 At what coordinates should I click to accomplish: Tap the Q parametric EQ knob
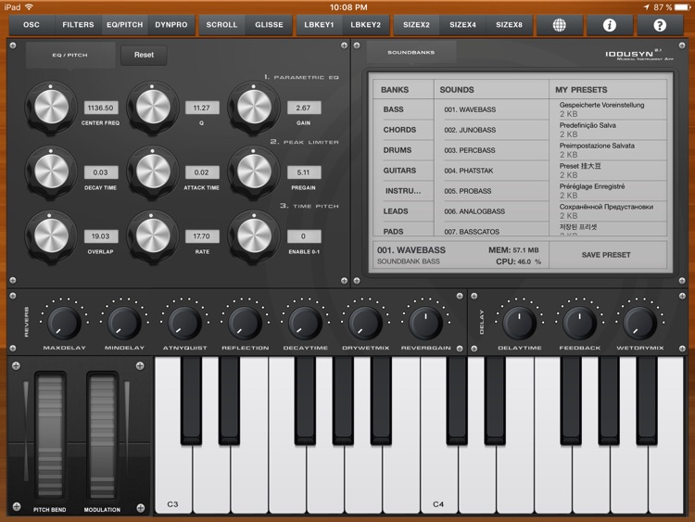tap(153, 108)
